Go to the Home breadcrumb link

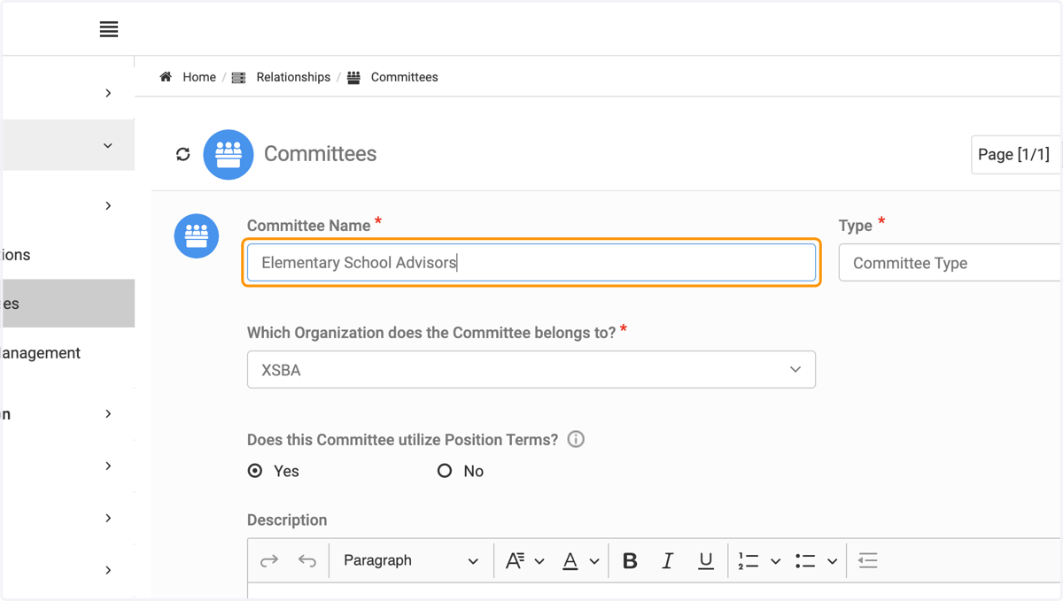[x=199, y=77]
